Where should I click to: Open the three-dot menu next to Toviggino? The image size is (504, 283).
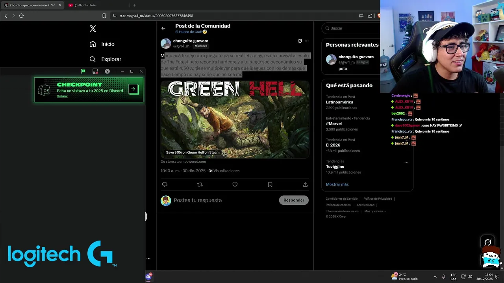click(406, 162)
